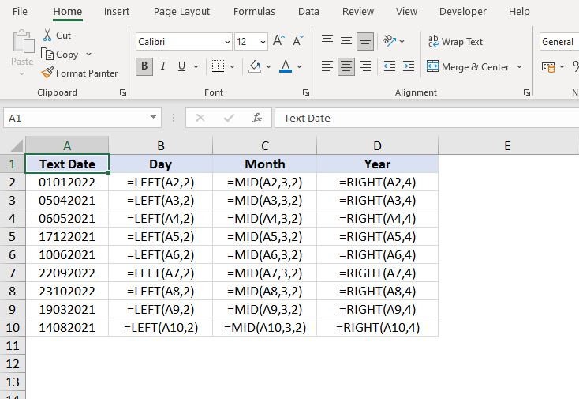
Task: Switch to the Insert tab
Action: [116, 12]
